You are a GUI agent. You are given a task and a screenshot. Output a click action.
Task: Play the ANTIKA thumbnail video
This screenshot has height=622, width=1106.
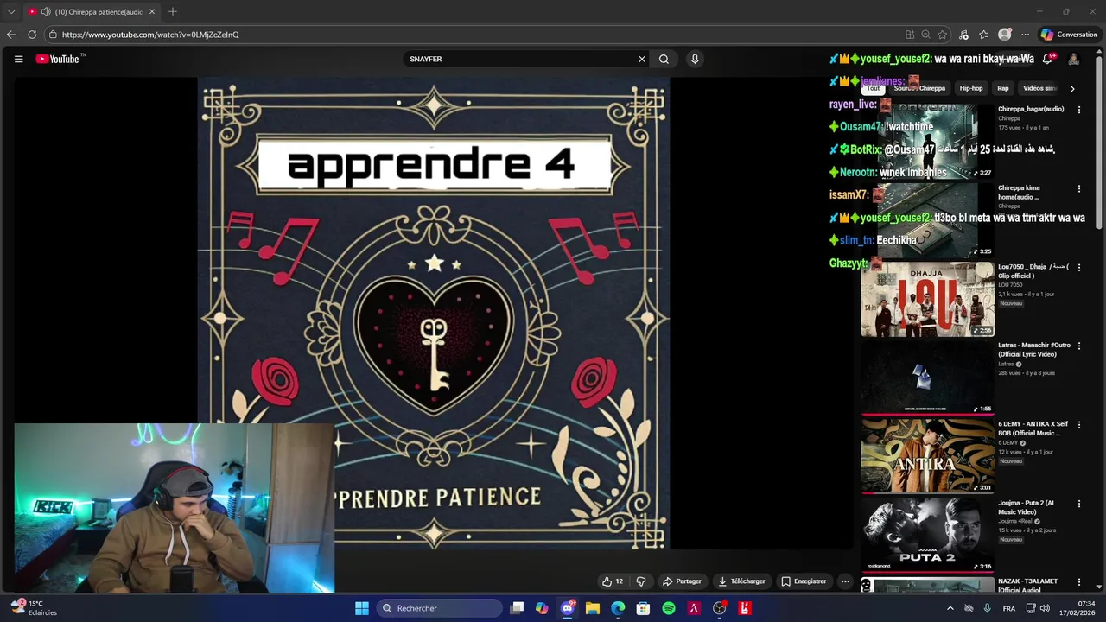927,455
